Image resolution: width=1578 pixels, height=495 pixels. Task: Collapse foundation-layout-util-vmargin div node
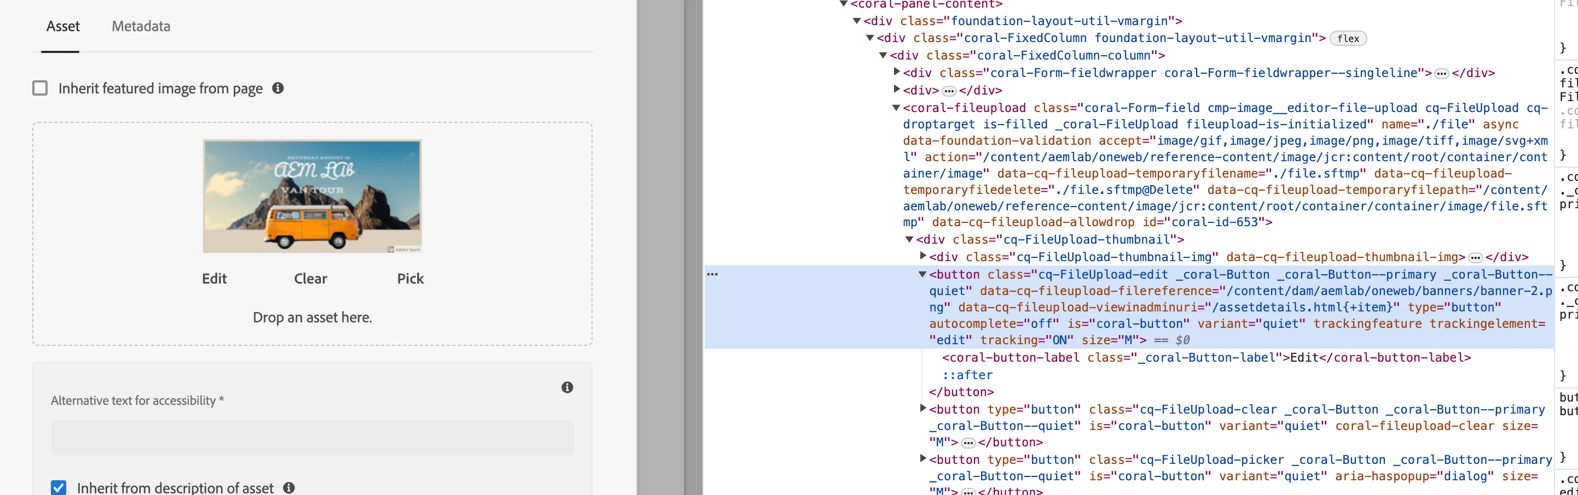(x=857, y=21)
